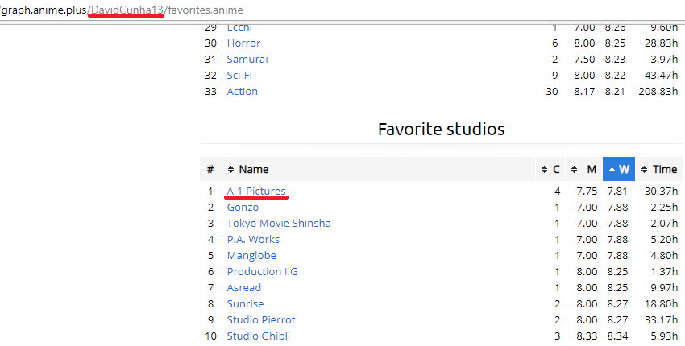Click the highlighted W weighted column header
The height and width of the screenshot is (346, 685).
pyautogui.click(x=619, y=169)
